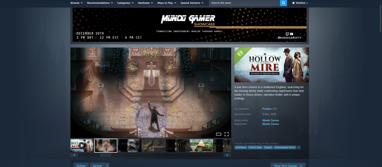
Task: Click the main church screenshot
Action: [x=151, y=93]
